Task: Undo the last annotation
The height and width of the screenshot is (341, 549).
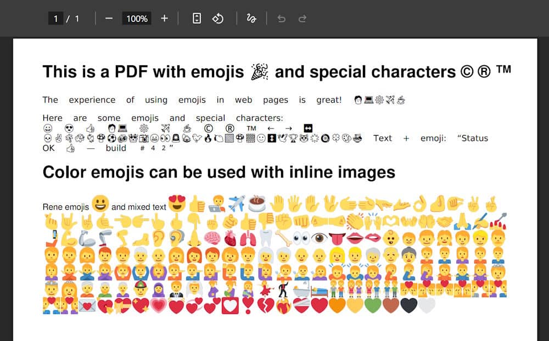Action: (281, 18)
